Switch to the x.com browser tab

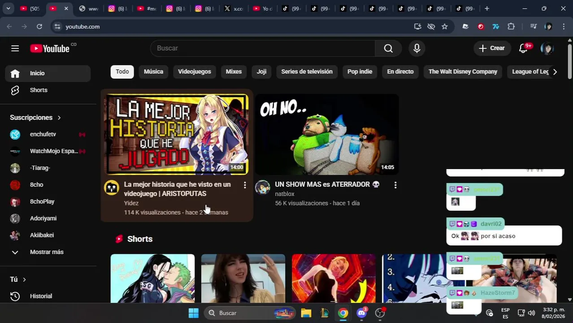click(234, 9)
